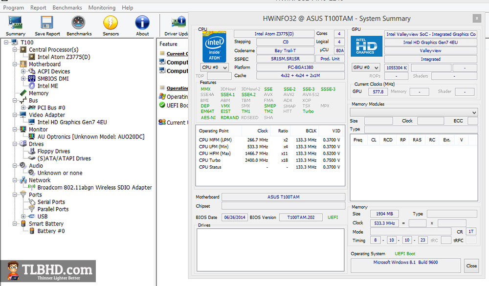Launch the Benchmarks gauge icon

(x=79, y=23)
